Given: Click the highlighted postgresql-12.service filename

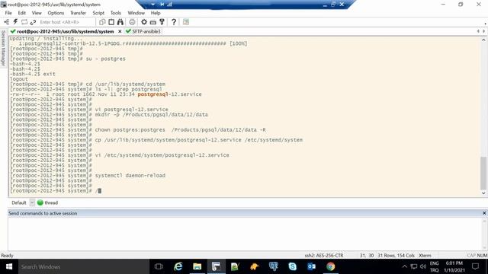Looking at the screenshot, I should (x=169, y=94).
